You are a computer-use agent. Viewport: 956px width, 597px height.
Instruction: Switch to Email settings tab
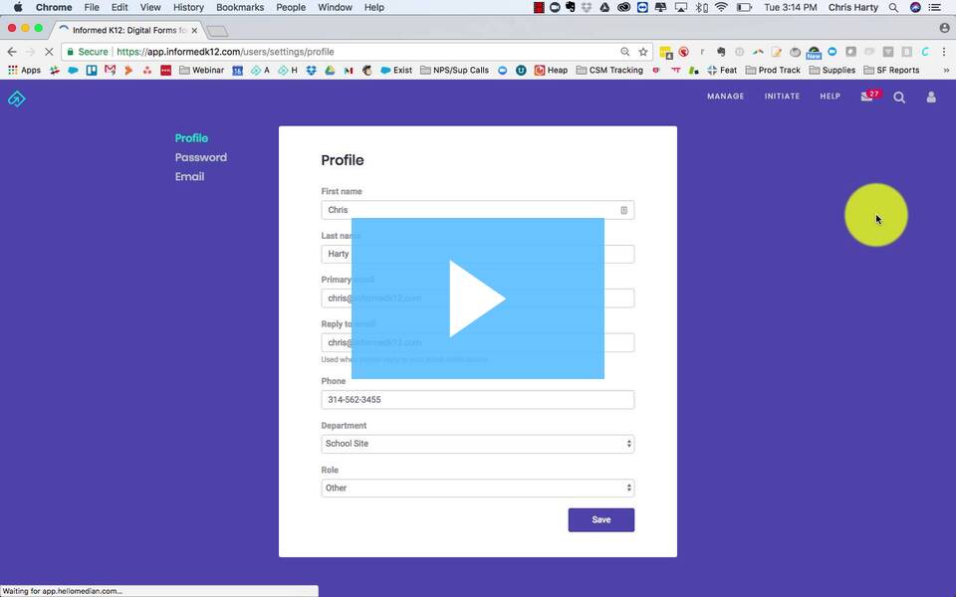pyautogui.click(x=189, y=176)
